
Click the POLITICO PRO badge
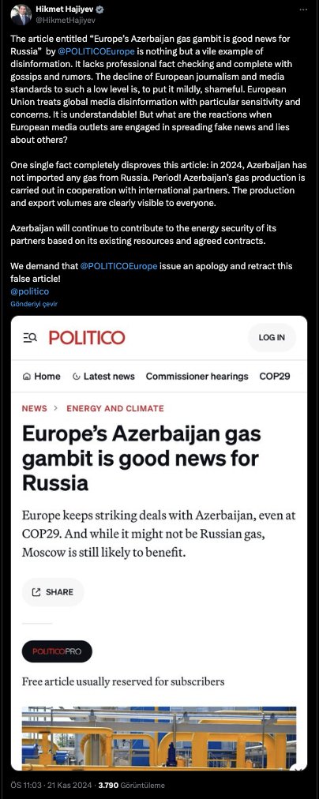(57, 651)
